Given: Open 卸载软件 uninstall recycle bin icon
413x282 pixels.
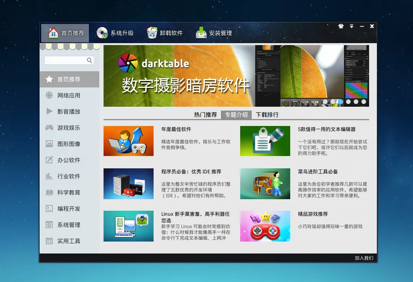Looking at the screenshot, I should point(152,33).
